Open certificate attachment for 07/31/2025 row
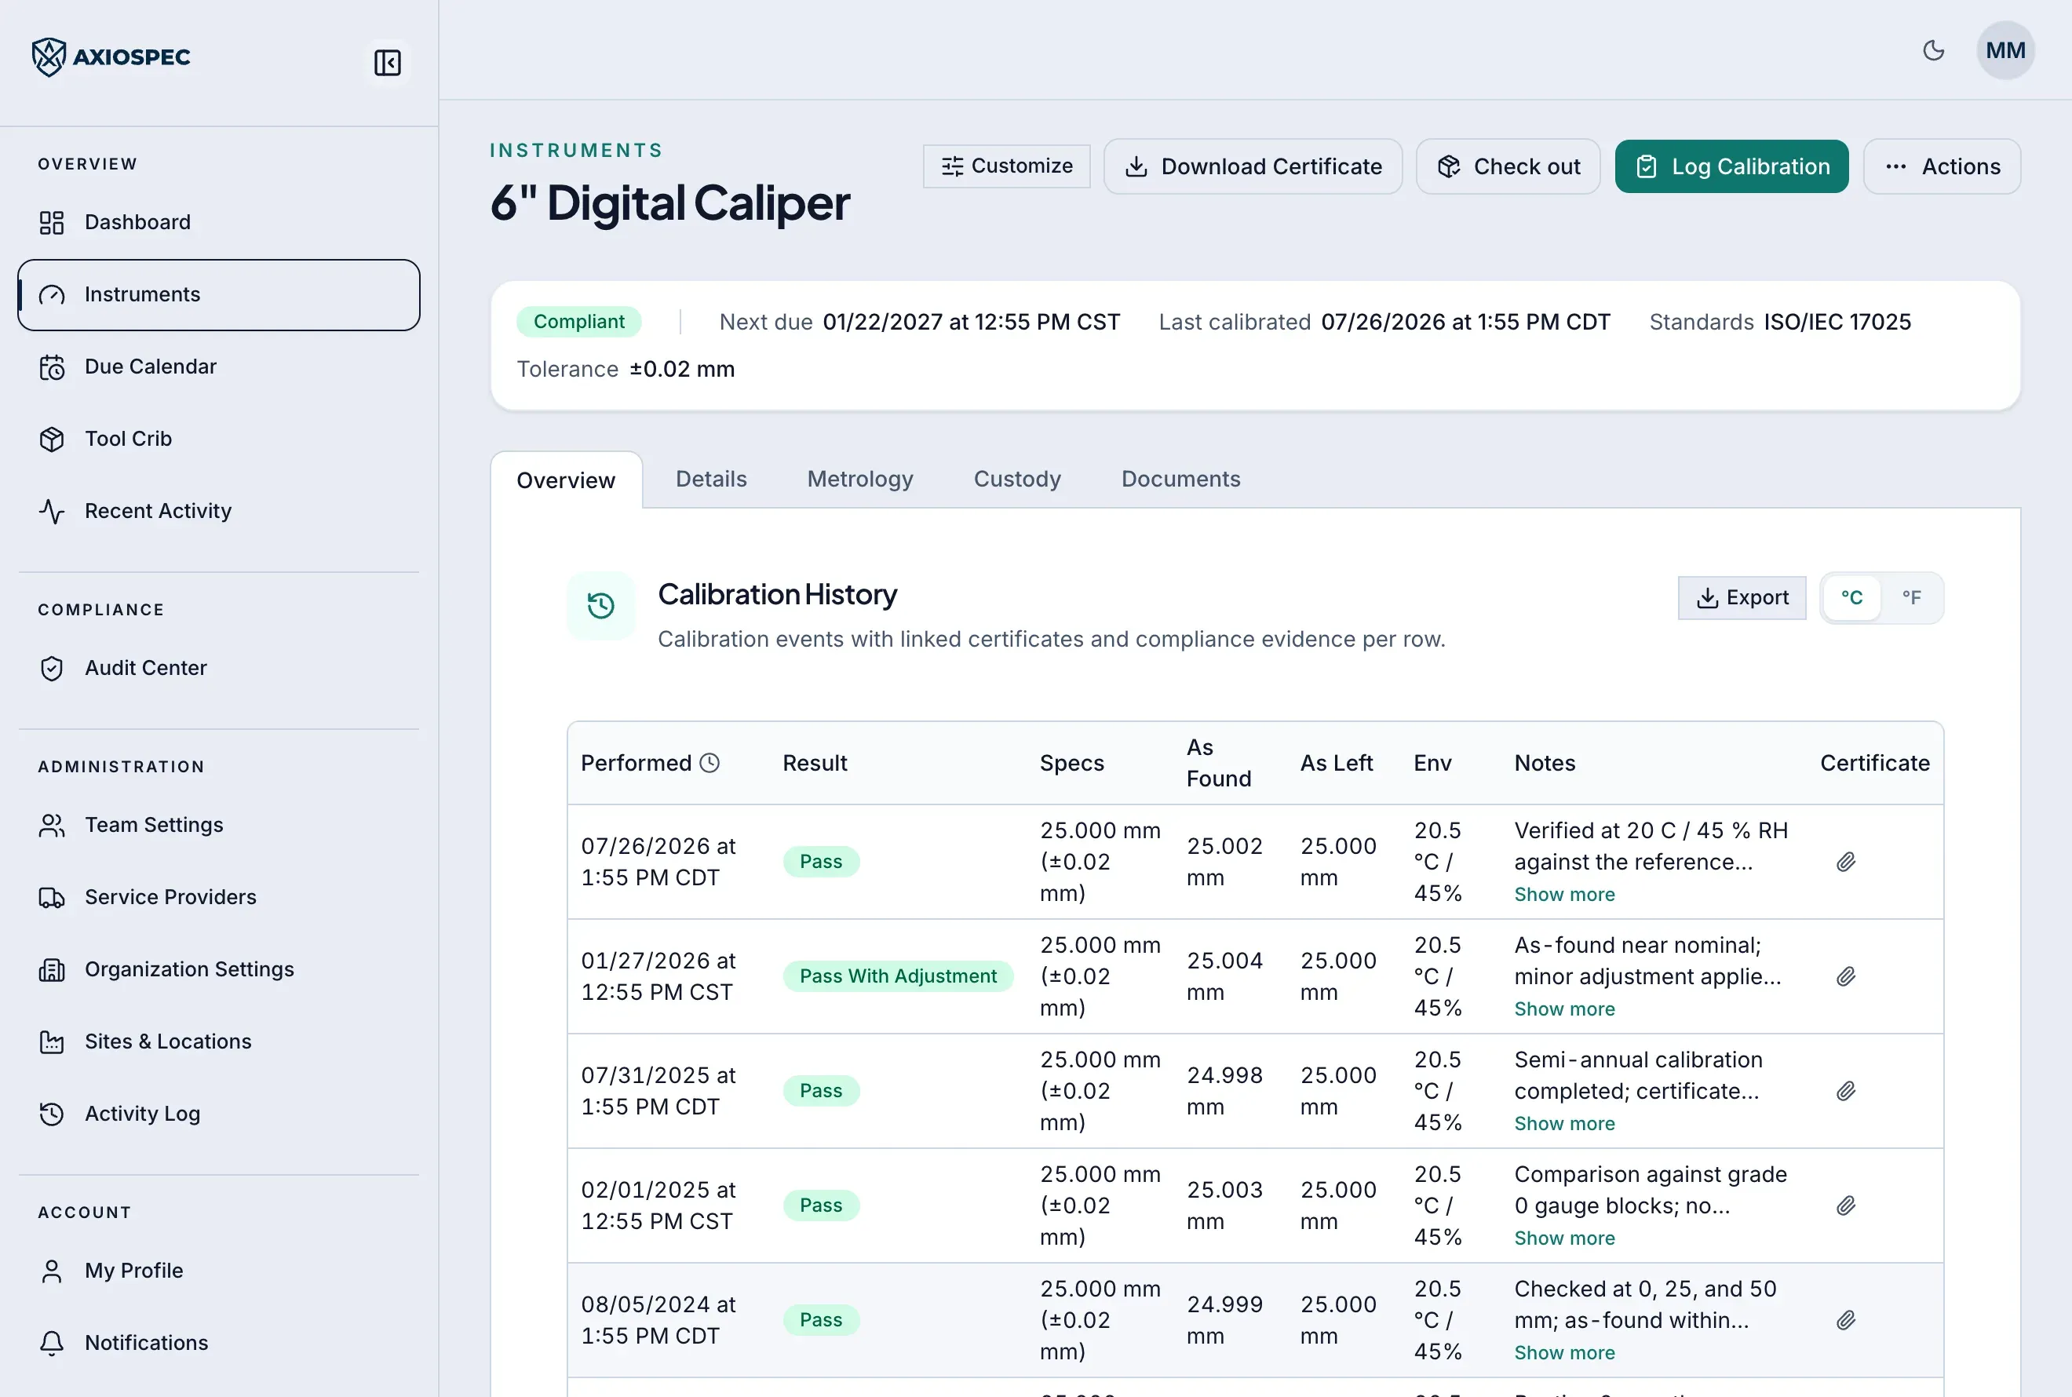 (x=1846, y=1090)
